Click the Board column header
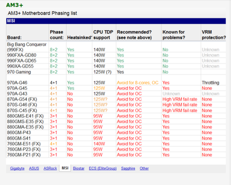The height and width of the screenshot is (185, 231). coord(14,38)
